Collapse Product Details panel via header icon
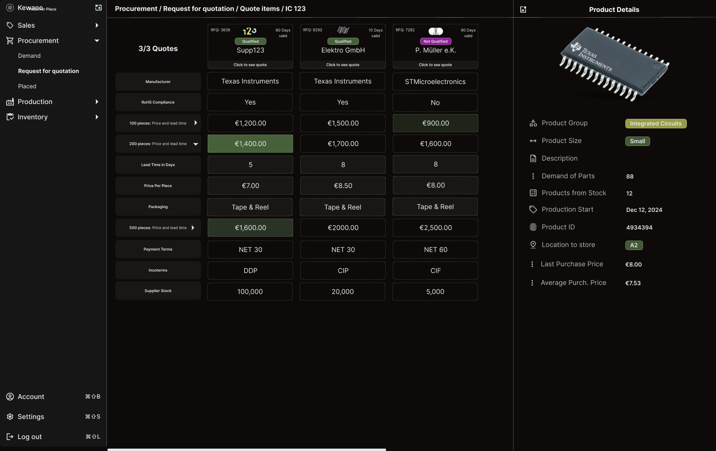 (523, 10)
